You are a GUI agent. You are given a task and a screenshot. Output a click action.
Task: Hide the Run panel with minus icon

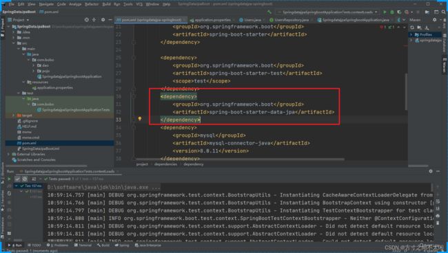point(438,171)
